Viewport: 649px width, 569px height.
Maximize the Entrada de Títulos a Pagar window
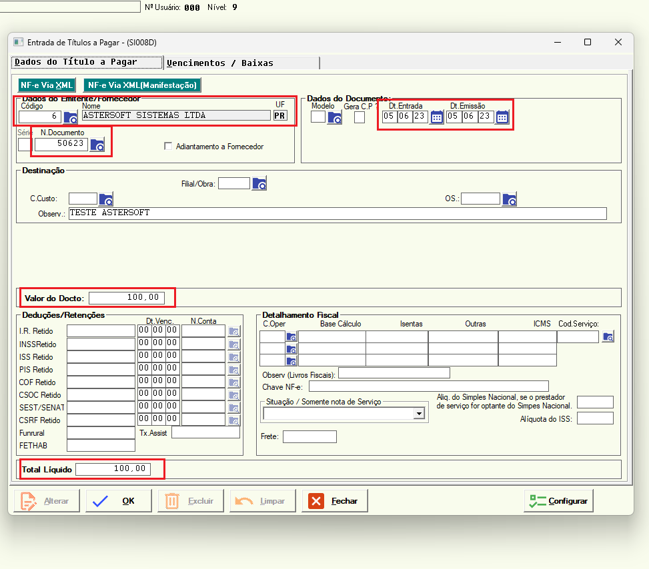point(588,42)
